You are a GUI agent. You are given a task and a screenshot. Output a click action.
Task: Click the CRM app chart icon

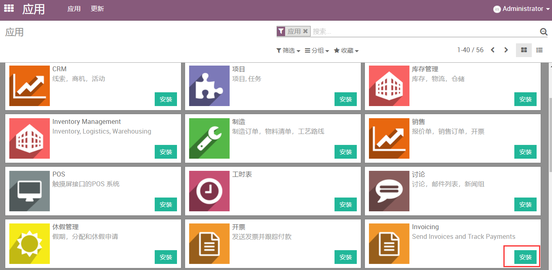click(x=30, y=86)
